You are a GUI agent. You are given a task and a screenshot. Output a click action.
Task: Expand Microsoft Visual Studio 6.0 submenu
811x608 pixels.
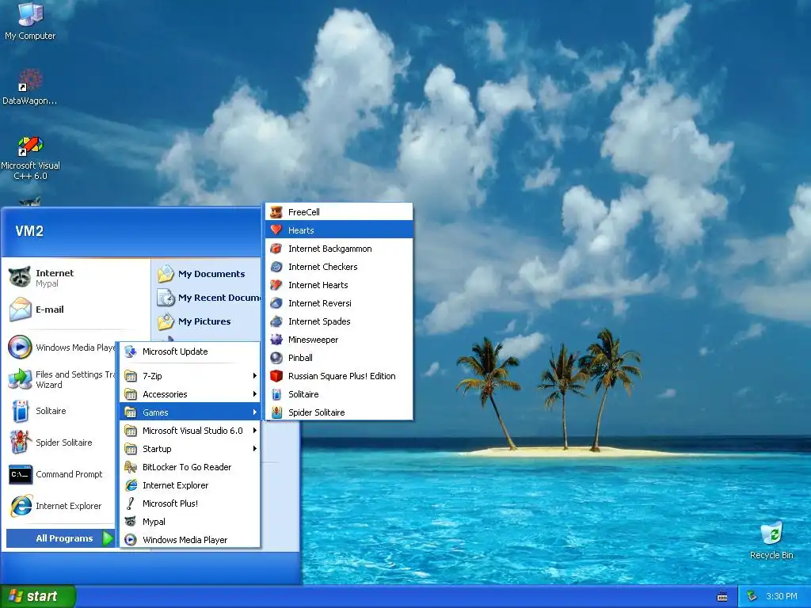pyautogui.click(x=190, y=431)
